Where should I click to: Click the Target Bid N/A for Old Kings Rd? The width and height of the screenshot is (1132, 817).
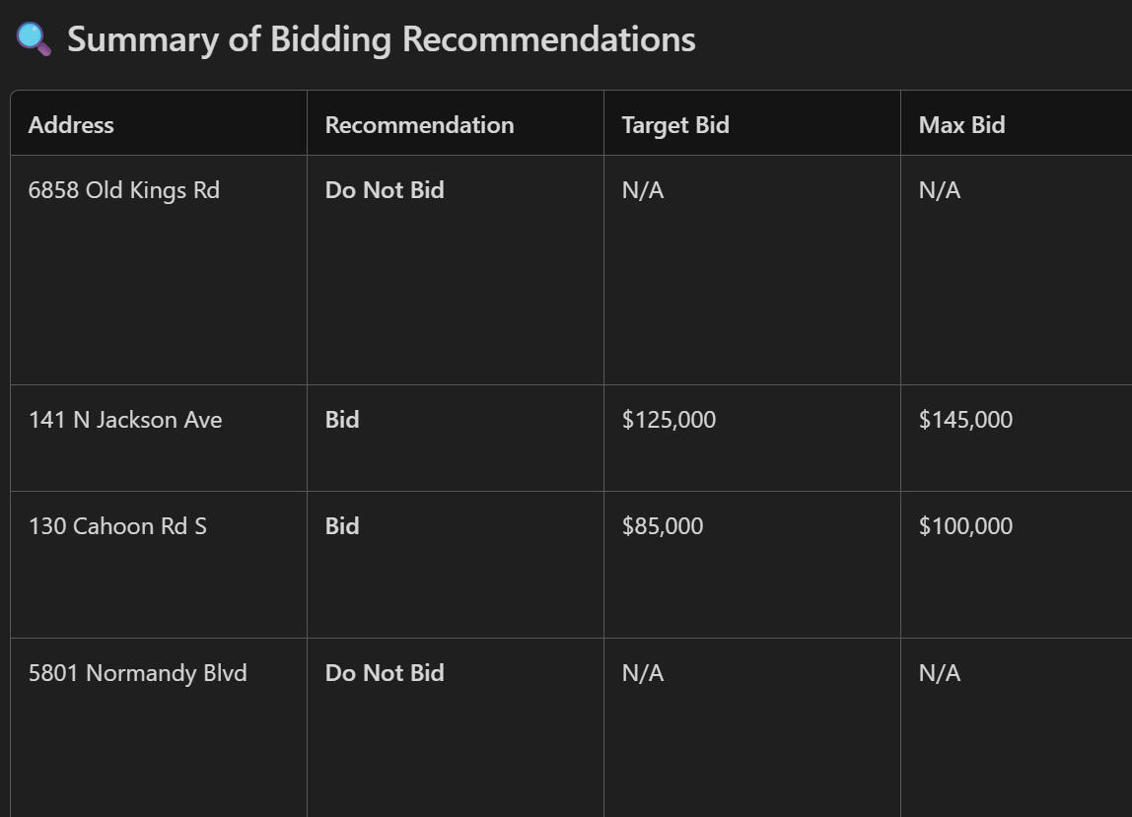tap(643, 190)
